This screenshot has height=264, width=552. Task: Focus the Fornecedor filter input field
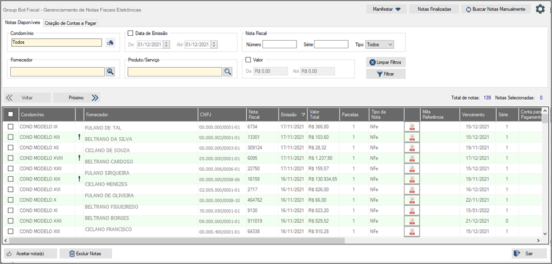pyautogui.click(x=57, y=72)
